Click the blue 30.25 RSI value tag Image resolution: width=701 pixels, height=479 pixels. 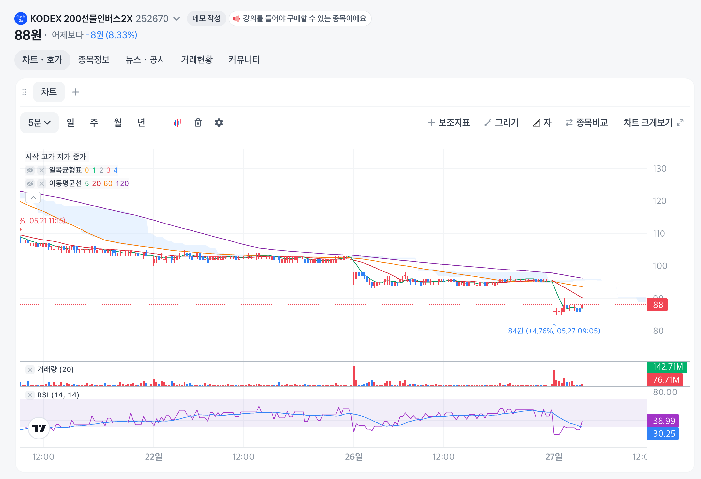[663, 434]
